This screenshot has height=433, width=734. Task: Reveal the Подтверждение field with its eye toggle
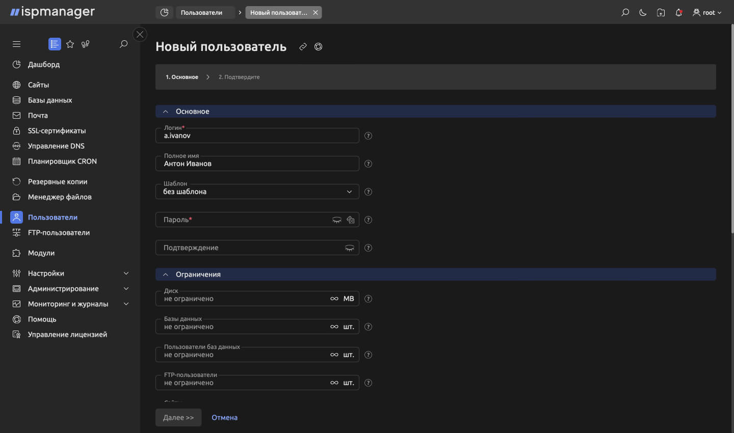click(x=349, y=248)
